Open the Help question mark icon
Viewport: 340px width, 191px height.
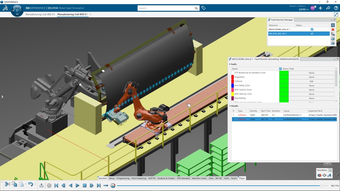(336, 8)
